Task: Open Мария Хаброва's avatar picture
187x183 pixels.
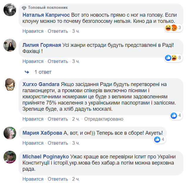Action: 9,133
